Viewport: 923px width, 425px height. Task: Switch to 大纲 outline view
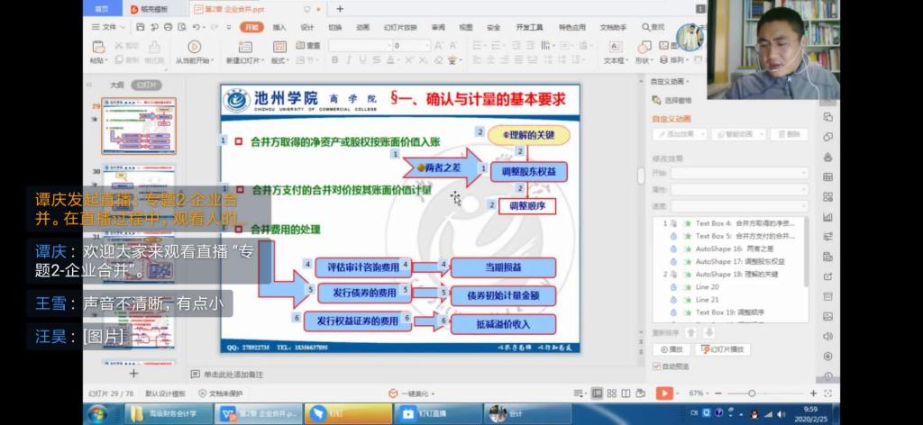click(x=116, y=85)
